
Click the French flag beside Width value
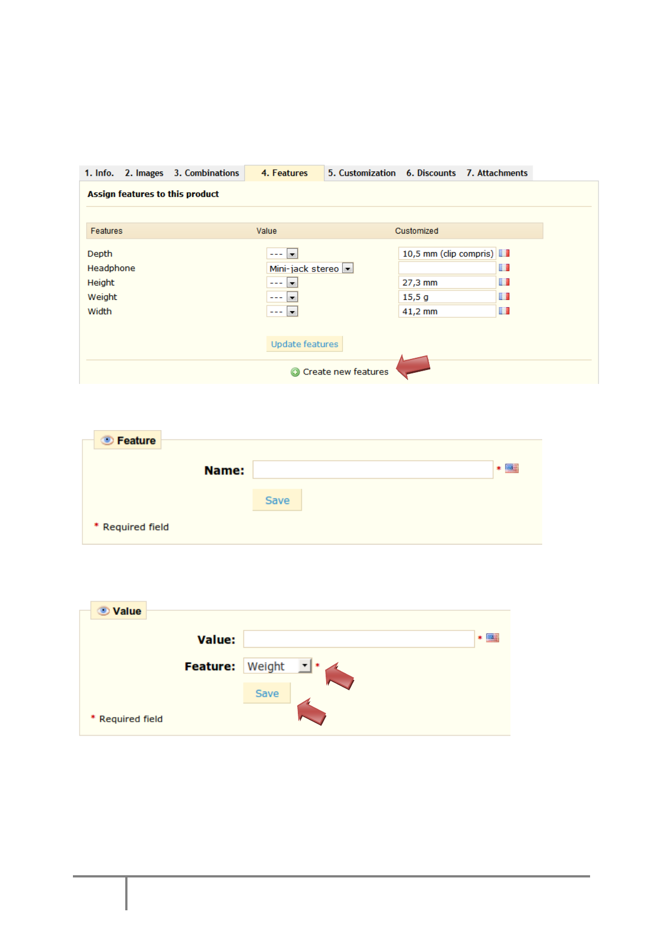[504, 311]
